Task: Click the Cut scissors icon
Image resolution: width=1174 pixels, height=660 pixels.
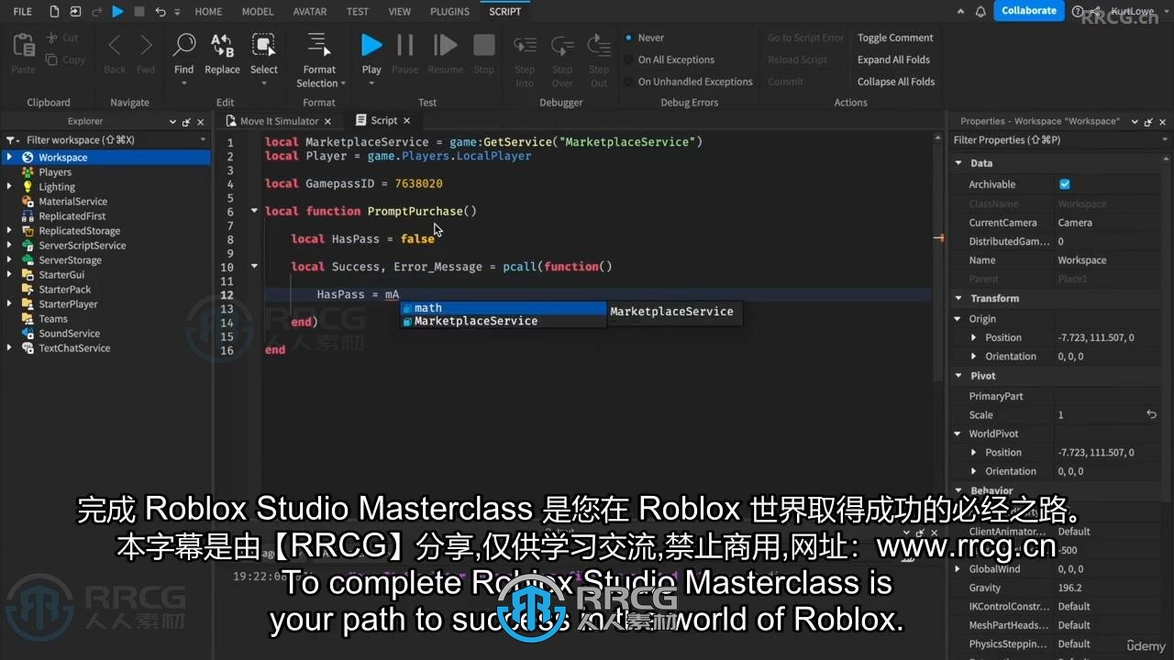Action: (x=50, y=38)
